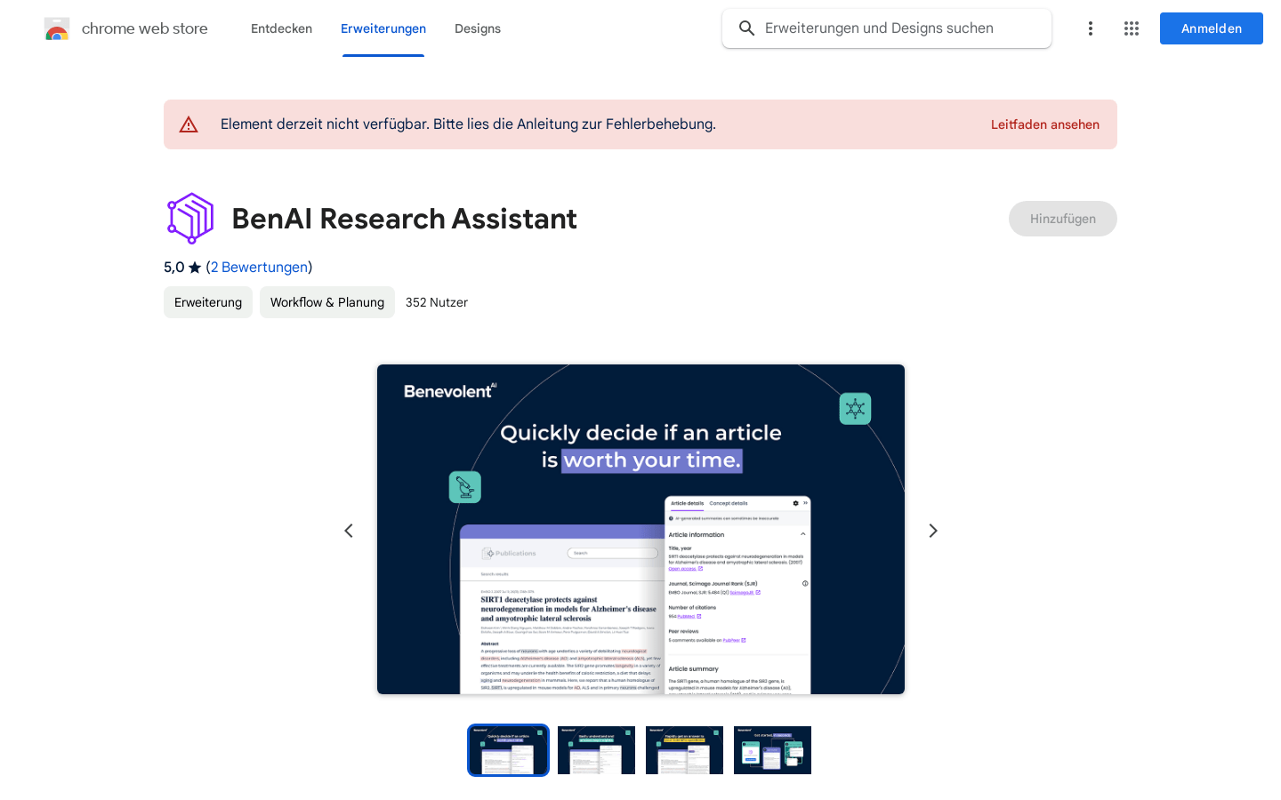Screen dimensions: 1281x800
Task: Click the warning triangle in the alert banner
Action: [188, 124]
